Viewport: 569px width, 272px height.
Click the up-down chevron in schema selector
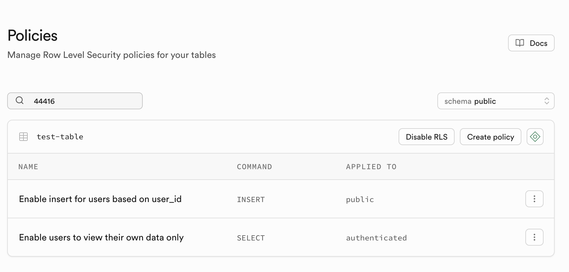pos(547,101)
